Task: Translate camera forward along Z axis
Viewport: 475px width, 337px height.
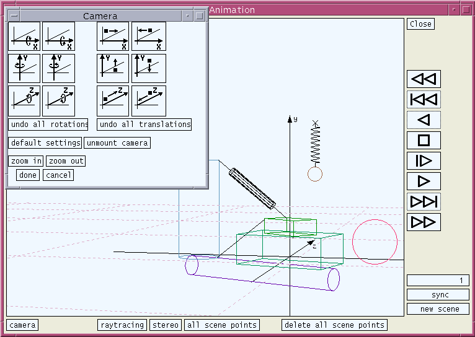Action: pos(113,101)
